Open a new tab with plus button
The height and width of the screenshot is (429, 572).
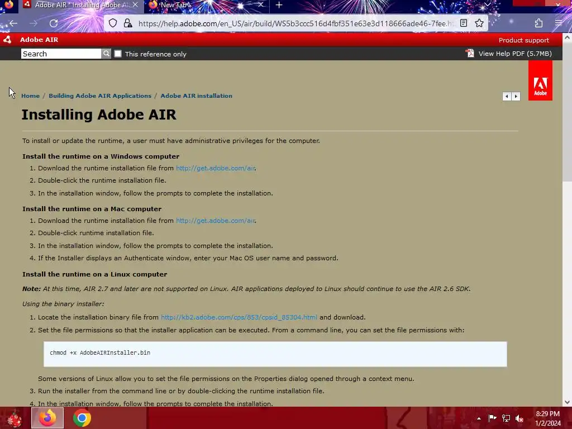(x=279, y=5)
